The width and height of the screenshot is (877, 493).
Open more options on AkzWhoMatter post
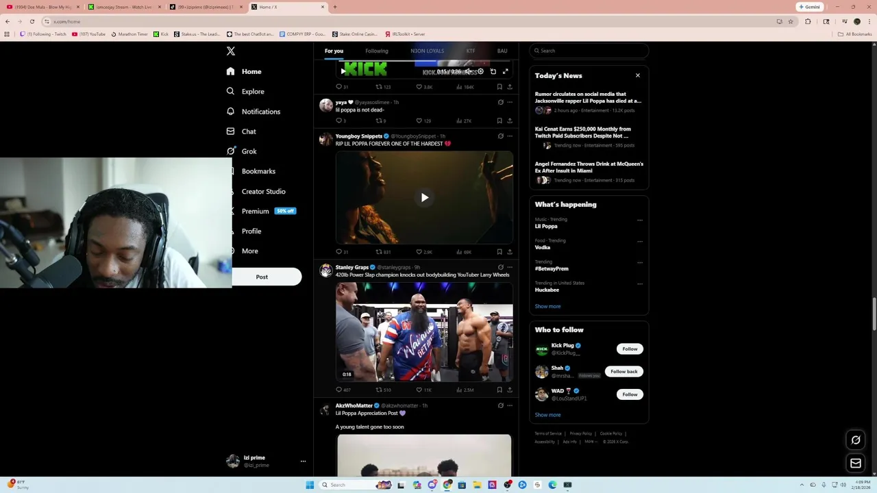click(x=509, y=405)
